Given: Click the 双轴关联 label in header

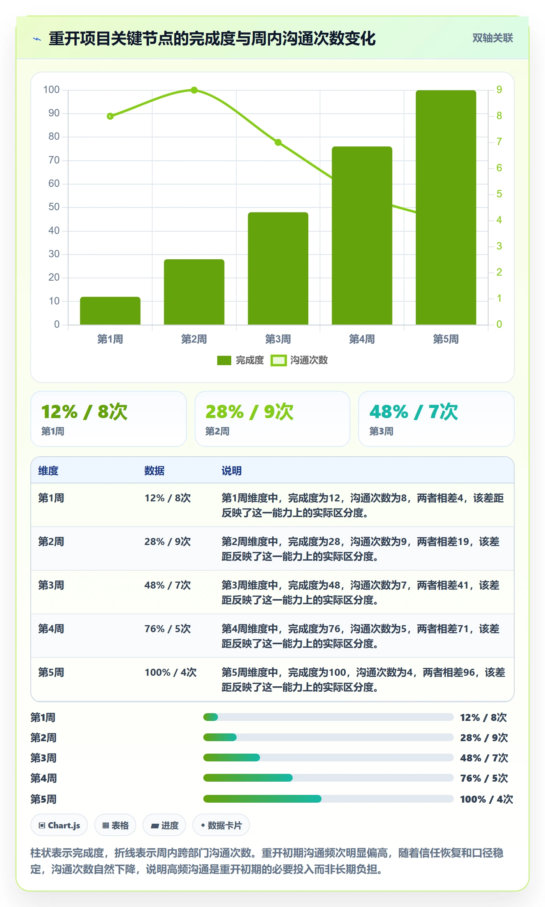Looking at the screenshot, I should (492, 38).
